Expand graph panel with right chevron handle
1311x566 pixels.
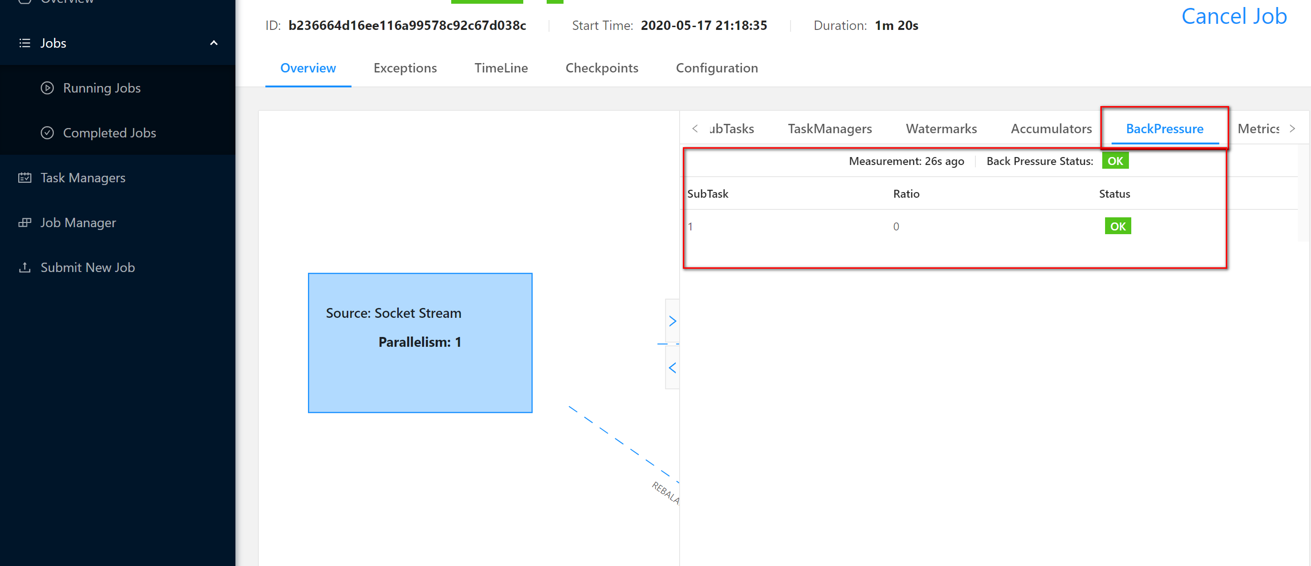pyautogui.click(x=672, y=321)
